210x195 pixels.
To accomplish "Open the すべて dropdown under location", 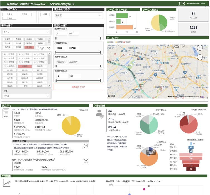I will coord(26,32).
